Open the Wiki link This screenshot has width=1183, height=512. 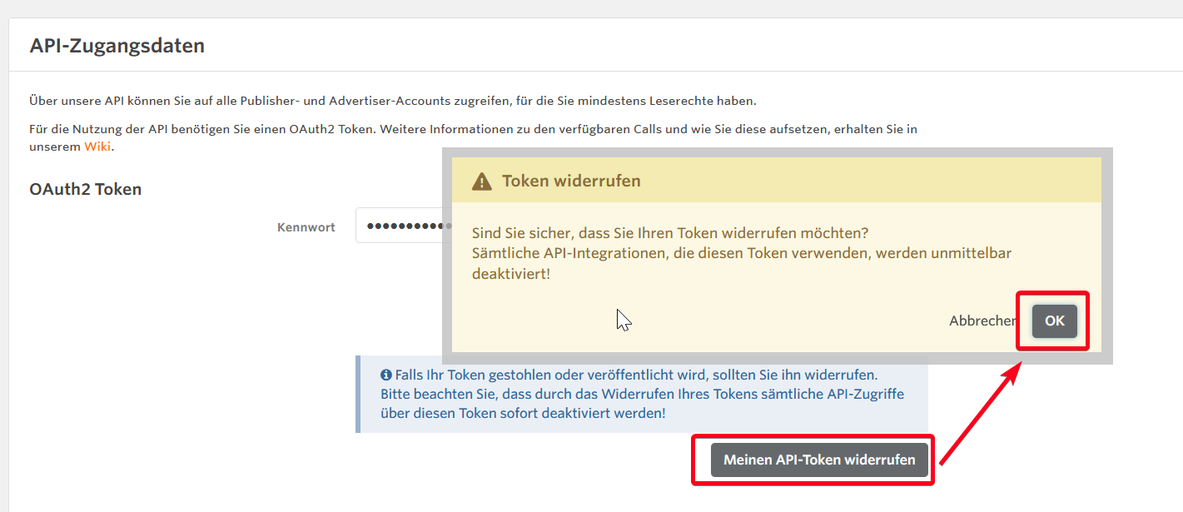click(x=97, y=147)
